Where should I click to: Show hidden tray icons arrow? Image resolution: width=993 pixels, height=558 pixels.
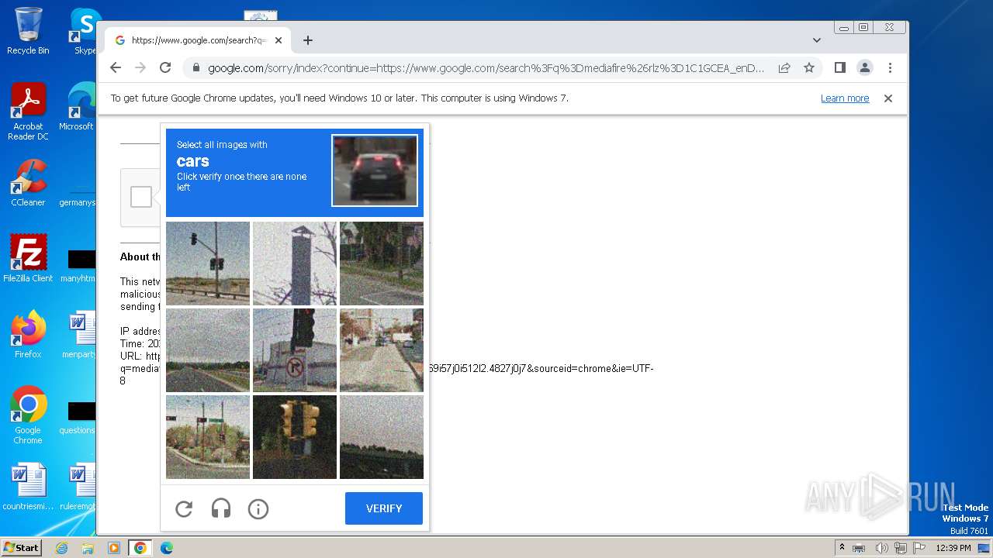[842, 548]
